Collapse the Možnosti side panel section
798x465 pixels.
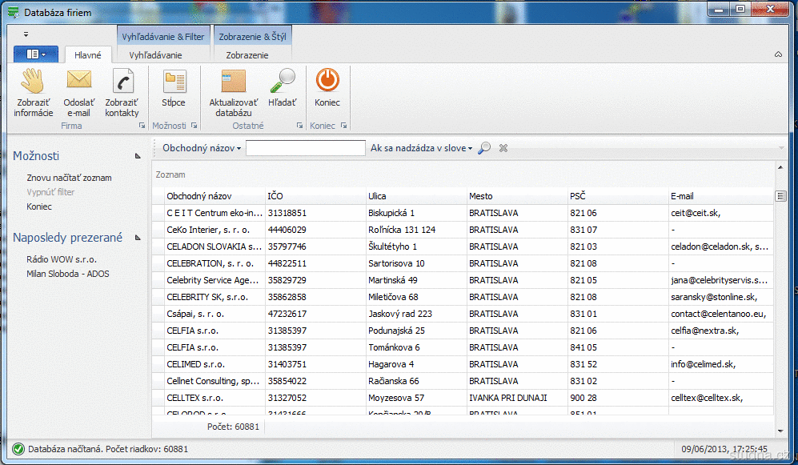coord(138,156)
